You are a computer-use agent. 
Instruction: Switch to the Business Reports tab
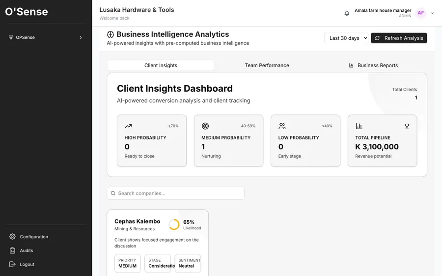click(x=373, y=65)
